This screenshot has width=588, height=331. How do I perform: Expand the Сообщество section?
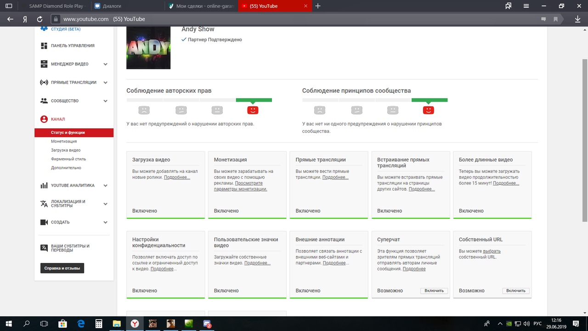[x=105, y=101]
